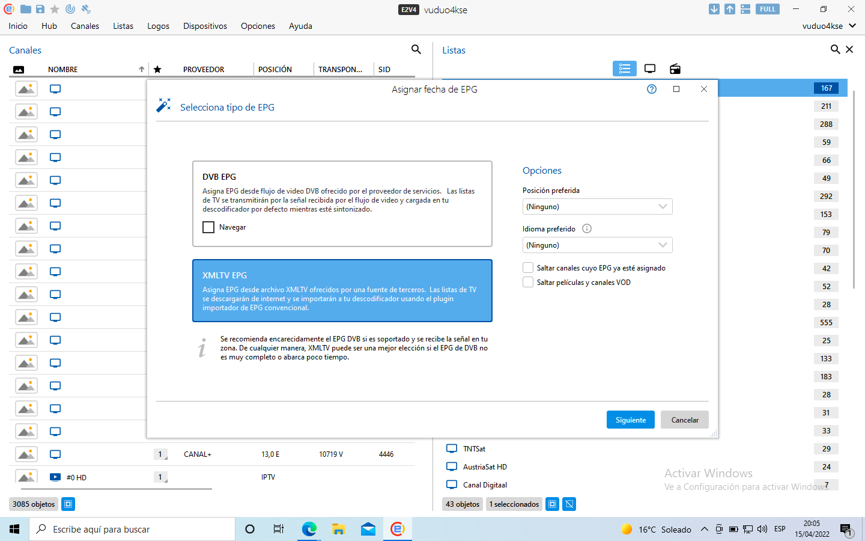The width and height of the screenshot is (865, 541).
Task: Open the vuduo4kse profile dropdown
Action: point(829,26)
